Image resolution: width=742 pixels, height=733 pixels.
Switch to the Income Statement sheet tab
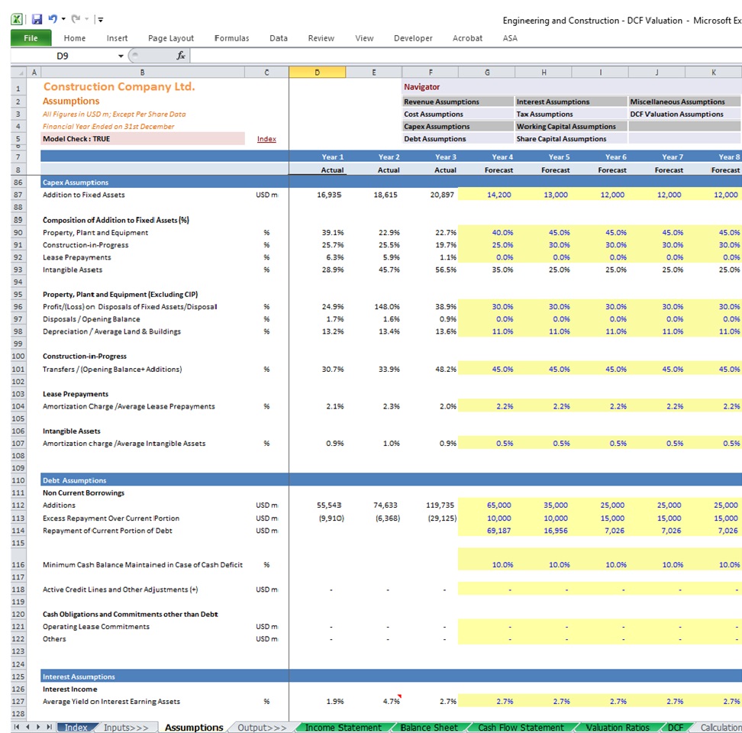click(343, 728)
